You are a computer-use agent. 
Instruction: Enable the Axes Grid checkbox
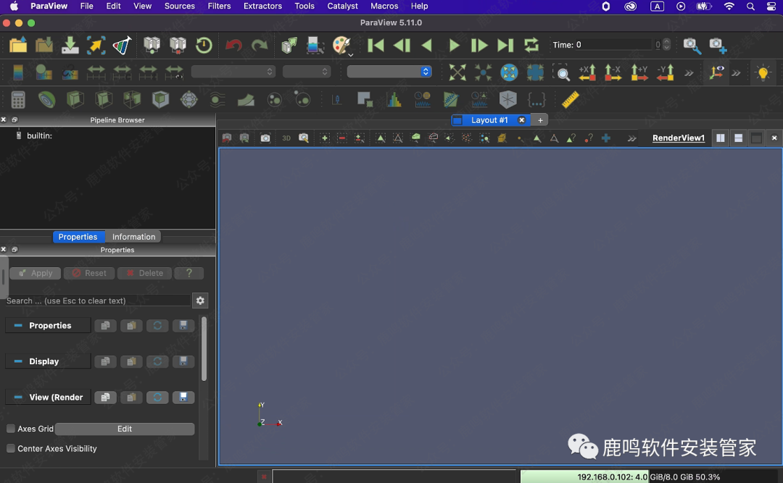point(11,429)
